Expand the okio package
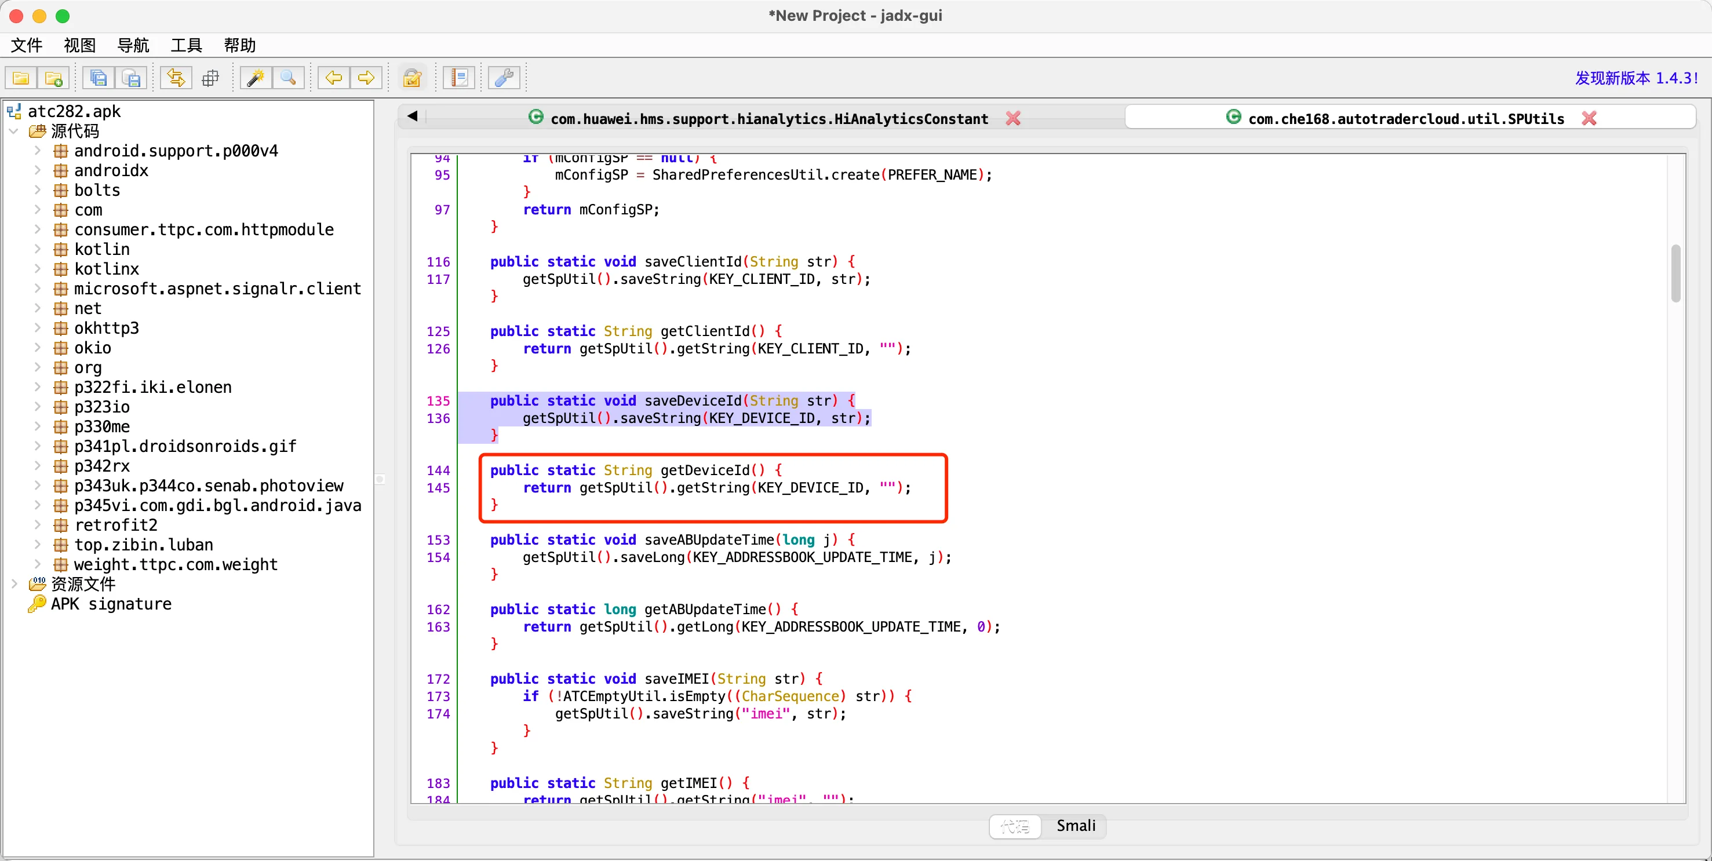 coord(38,348)
